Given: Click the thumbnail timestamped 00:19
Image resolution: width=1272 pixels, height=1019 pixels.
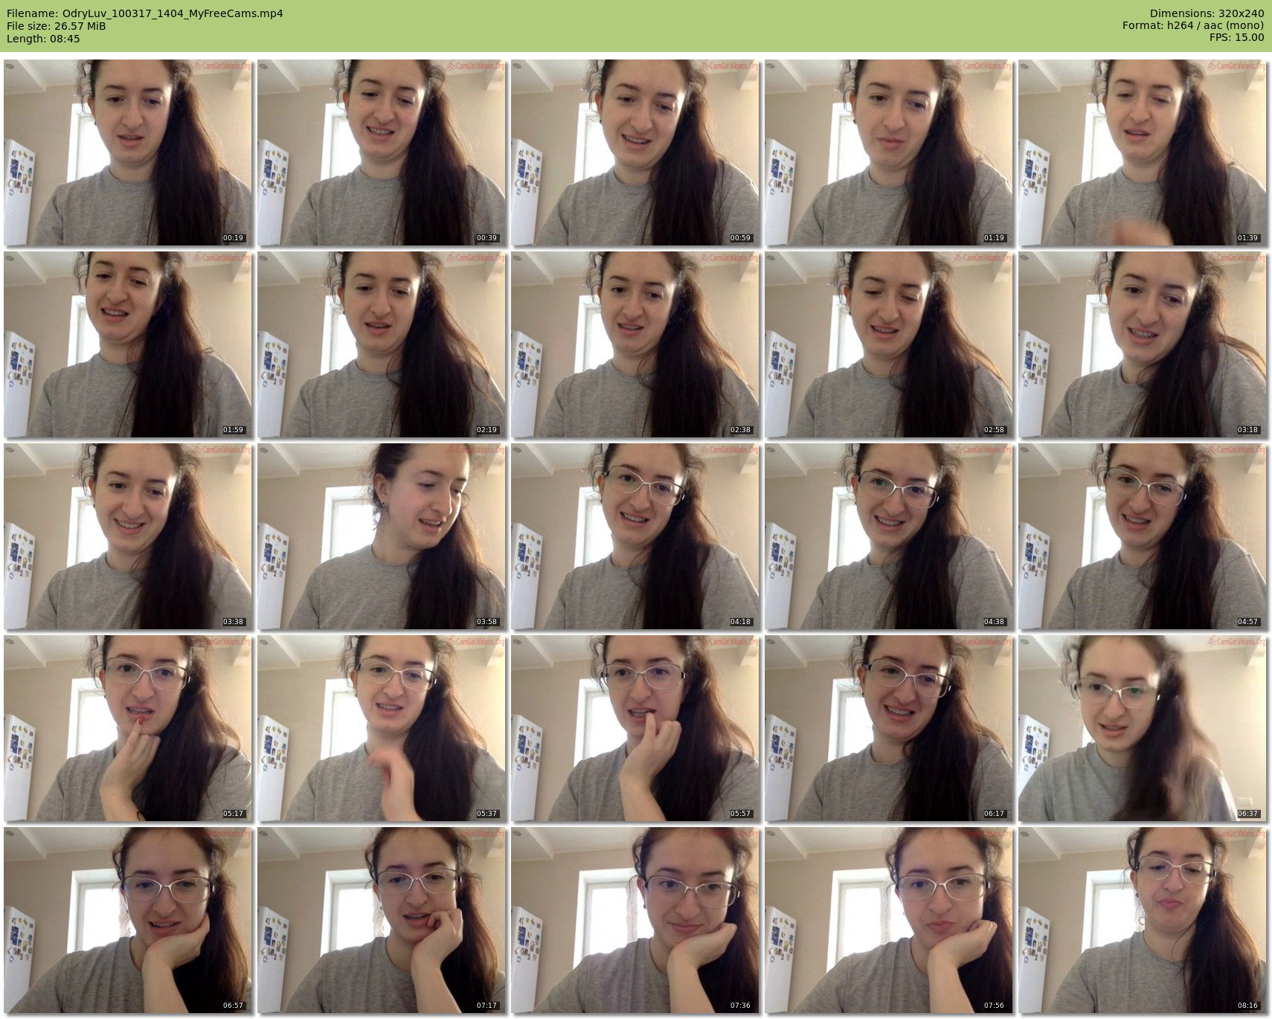Looking at the screenshot, I should pos(128,152).
